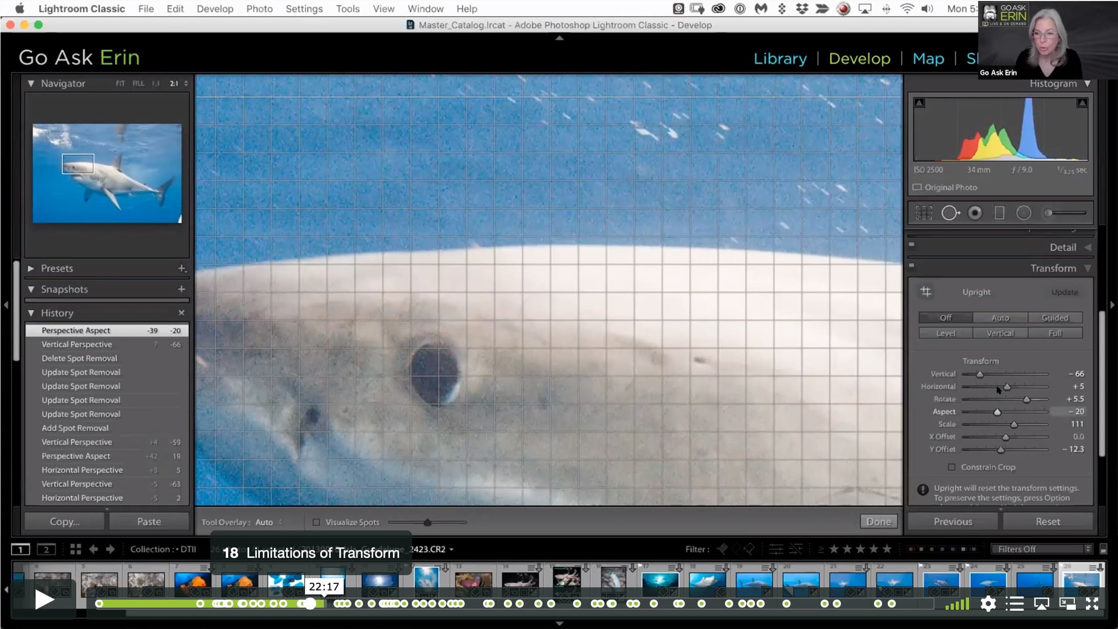This screenshot has height=629, width=1118.
Task: Click the Paste button
Action: point(149,521)
